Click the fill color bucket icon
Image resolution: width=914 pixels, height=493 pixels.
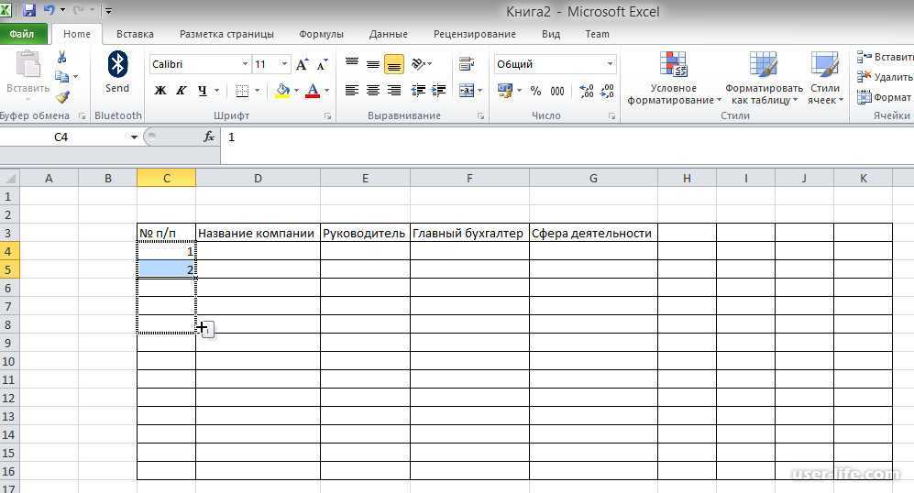point(282,91)
